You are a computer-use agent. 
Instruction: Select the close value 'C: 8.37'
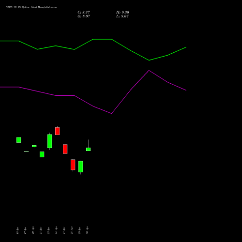(84, 13)
